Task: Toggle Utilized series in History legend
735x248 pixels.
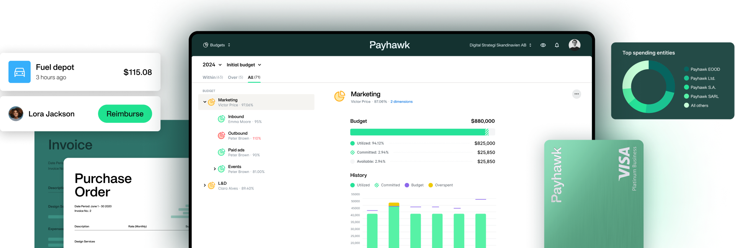Action: [360, 185]
